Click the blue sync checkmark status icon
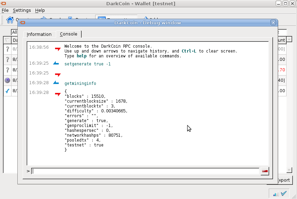The height and width of the screenshot is (199, 297). click(x=283, y=193)
